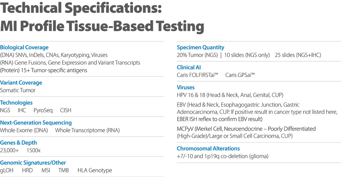Select the Chromosomal Alterations heading
The width and height of the screenshot is (341, 177).
point(208,149)
